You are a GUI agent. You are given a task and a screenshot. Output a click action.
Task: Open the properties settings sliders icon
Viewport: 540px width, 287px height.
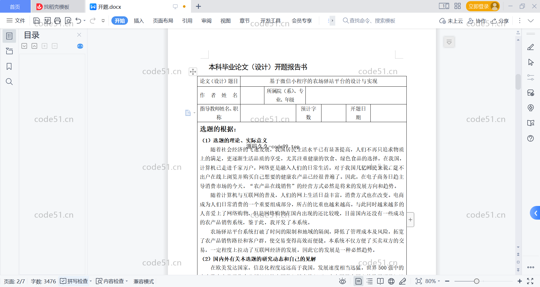tap(531, 77)
